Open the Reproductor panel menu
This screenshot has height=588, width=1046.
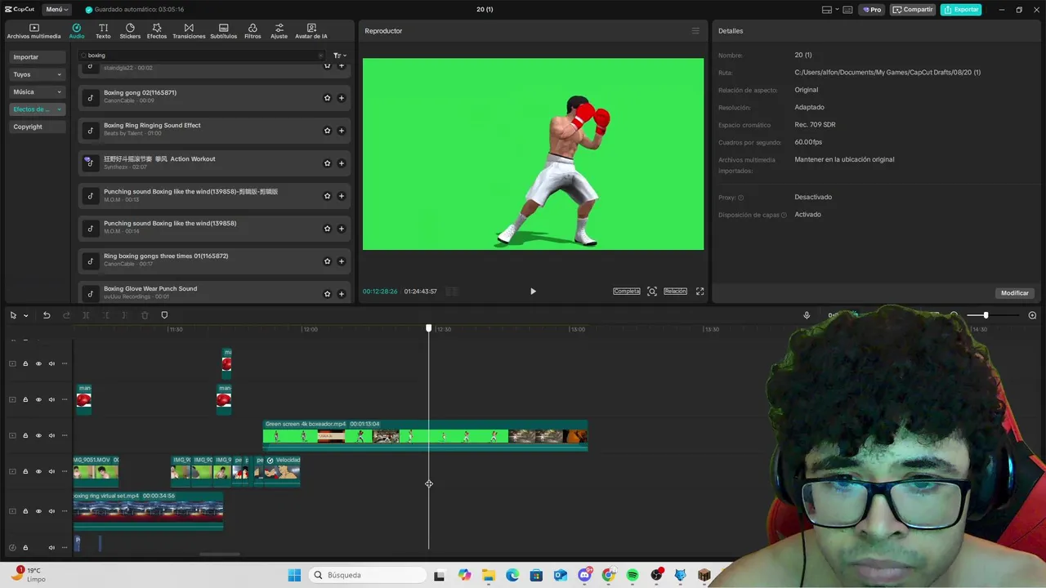[x=695, y=31]
